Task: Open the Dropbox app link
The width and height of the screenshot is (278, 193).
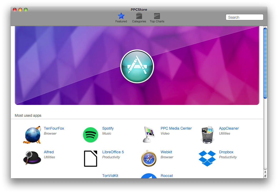Action: (226, 152)
